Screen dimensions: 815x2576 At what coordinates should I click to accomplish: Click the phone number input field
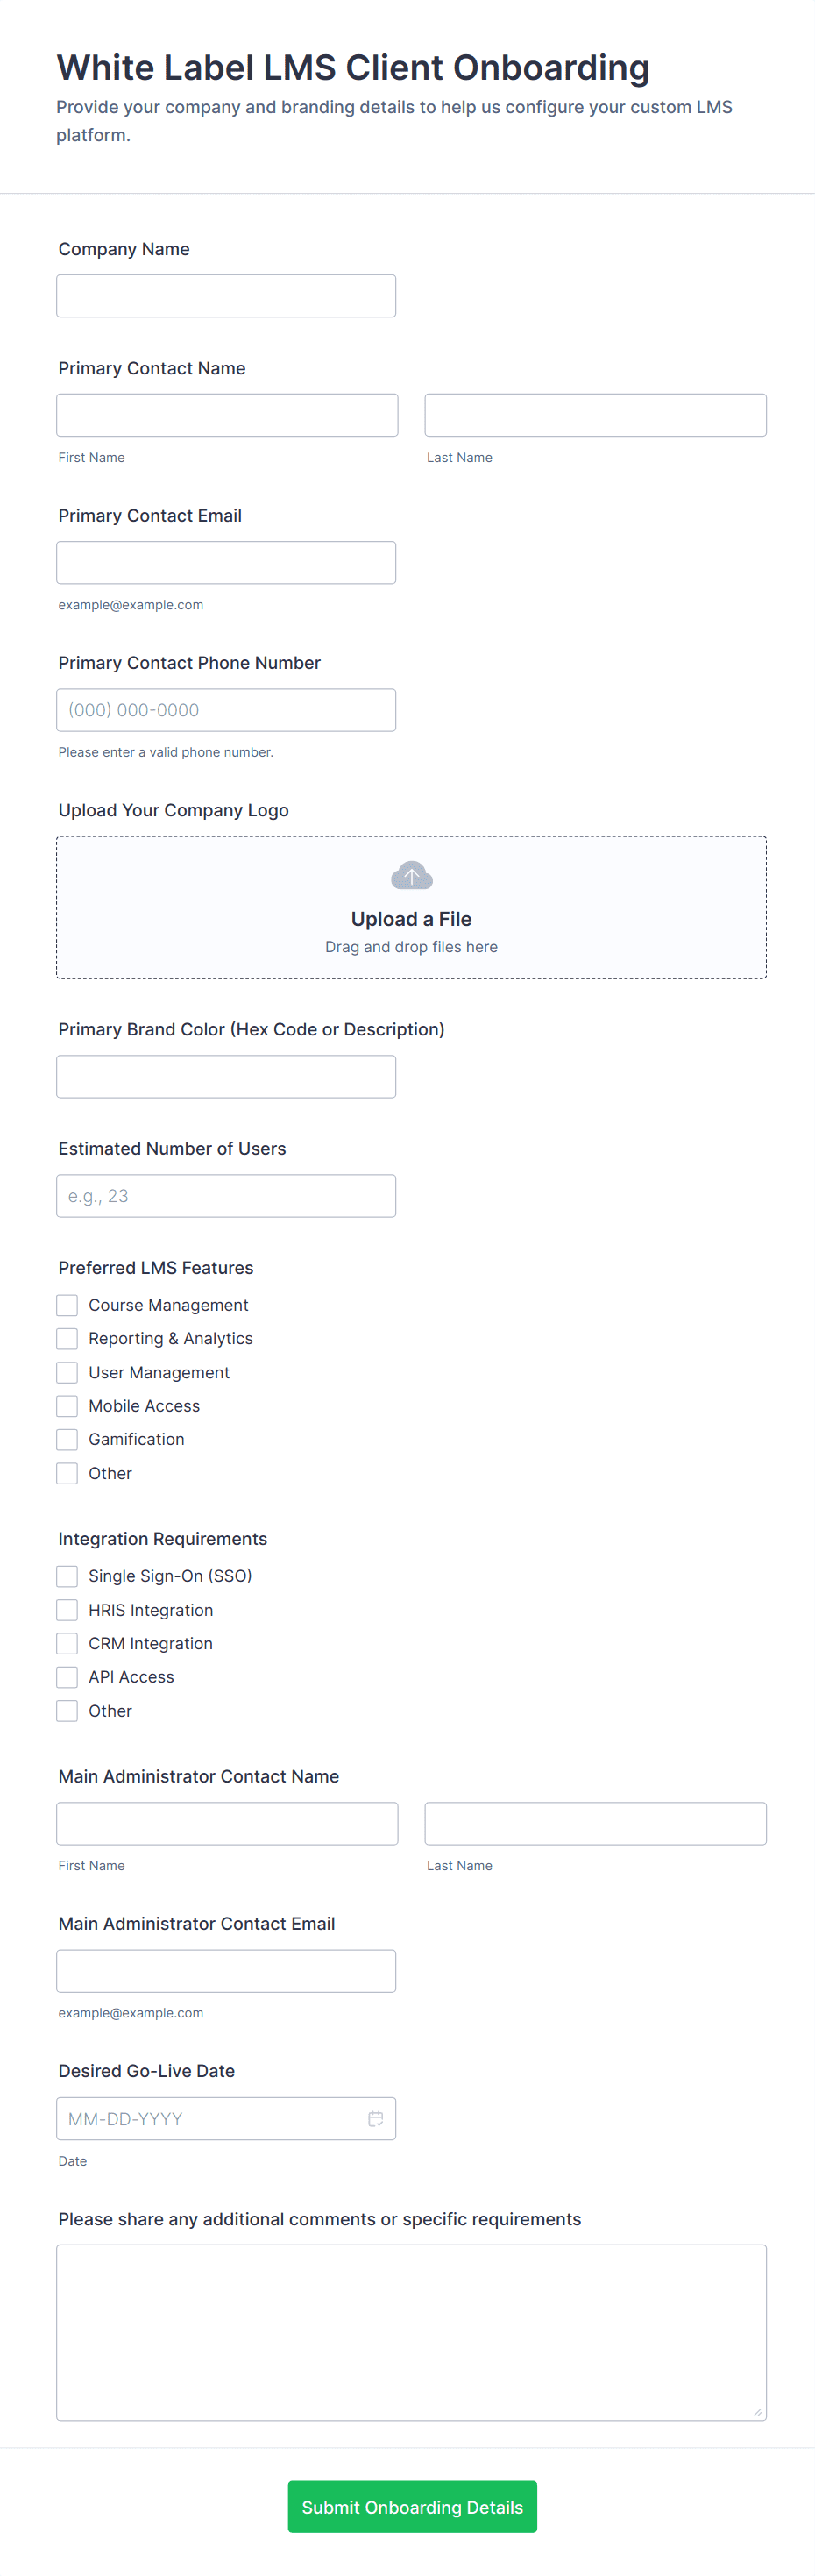pyautogui.click(x=226, y=710)
